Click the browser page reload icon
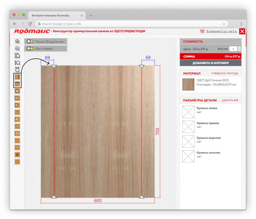 point(30,24)
